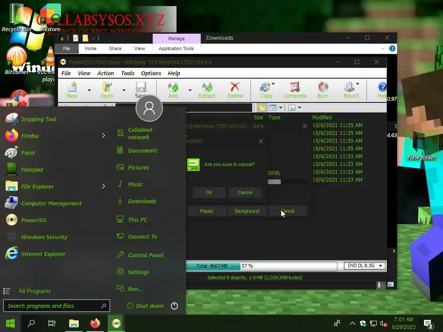The image size is (443, 332).
Task: Expand the File Explorer submenu arrow in Start menu
Action: (x=103, y=186)
